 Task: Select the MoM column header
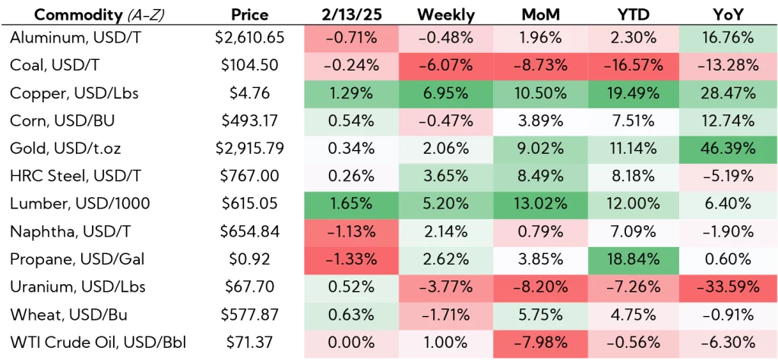point(541,15)
